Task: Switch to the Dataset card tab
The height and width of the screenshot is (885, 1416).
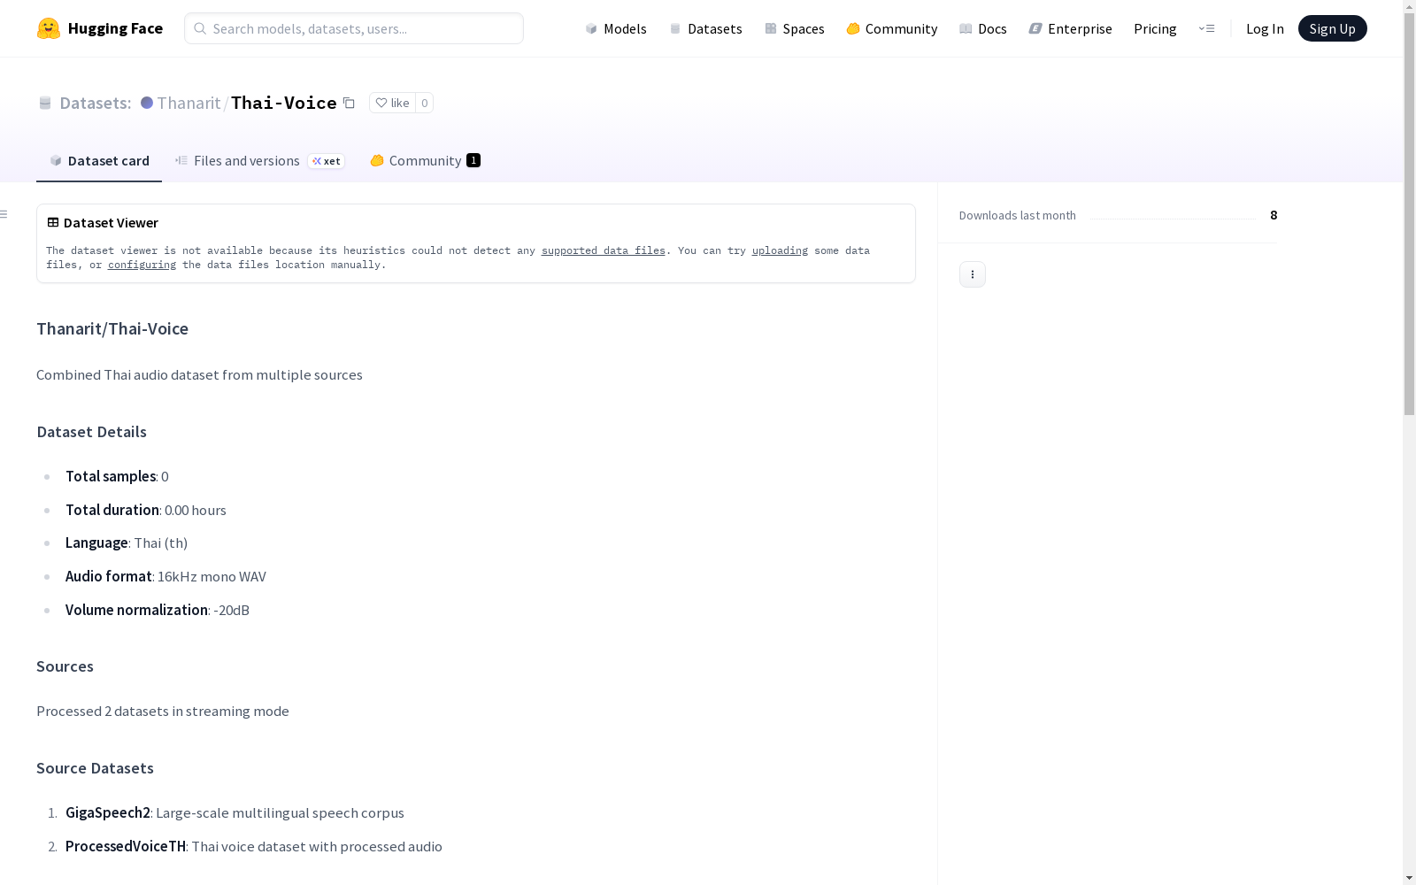Action: coord(99,160)
